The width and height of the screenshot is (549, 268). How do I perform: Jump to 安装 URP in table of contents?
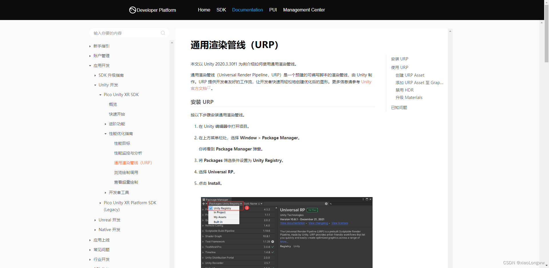click(x=400, y=59)
